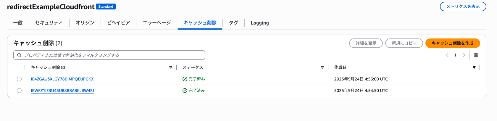The width and height of the screenshot is (497, 121).
Task: Open invalidation link IE4ZGAU3XLGY78DIMPQEUPGKX
Action: tap(62, 79)
